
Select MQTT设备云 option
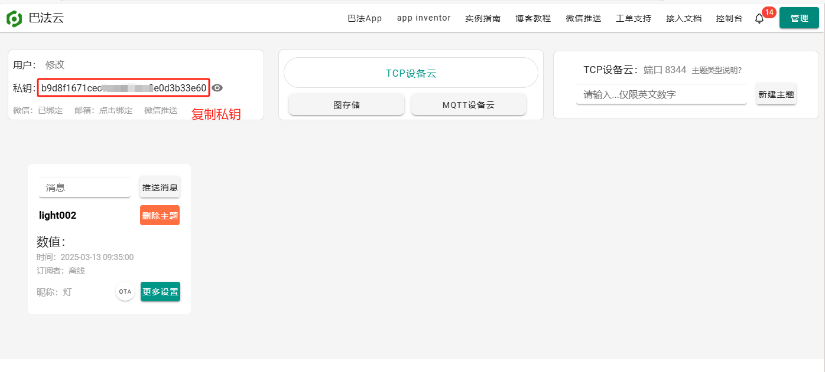pyautogui.click(x=468, y=105)
